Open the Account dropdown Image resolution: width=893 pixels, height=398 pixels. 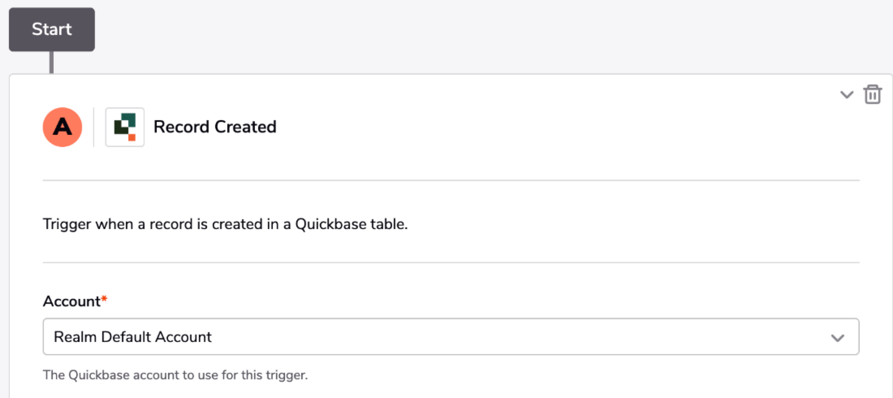[x=451, y=337]
